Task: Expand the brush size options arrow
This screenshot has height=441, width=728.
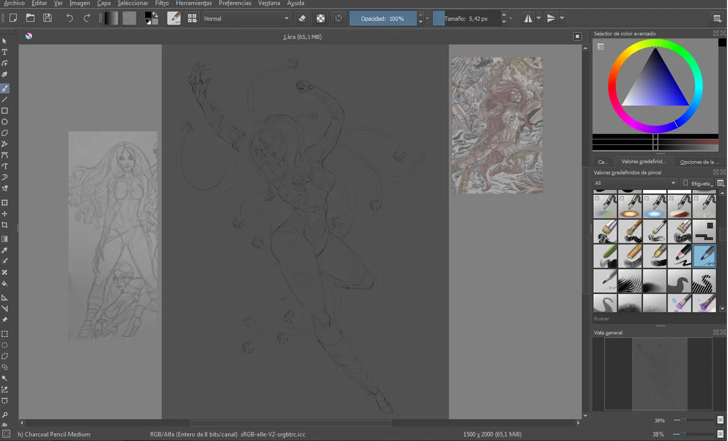Action: (x=511, y=18)
